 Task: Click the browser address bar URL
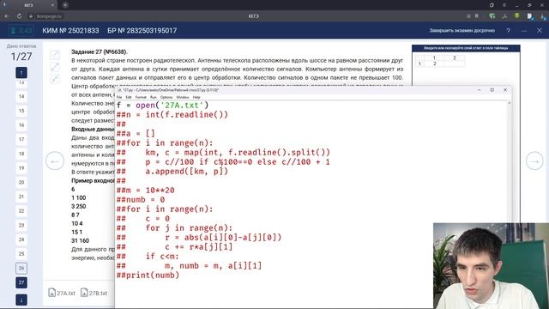tap(49, 16)
